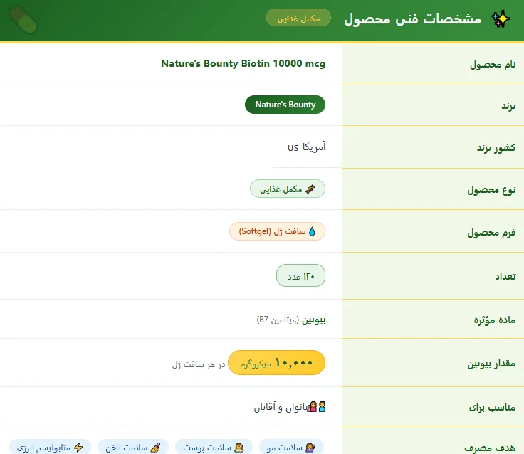Click the 'مشخصات فنی محصول' header title
This screenshot has width=524, height=454.
coord(413,19)
